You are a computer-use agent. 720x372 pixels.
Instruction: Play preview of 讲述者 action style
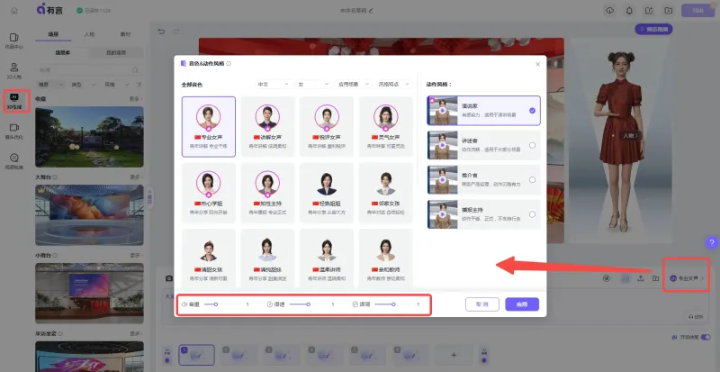coord(442,145)
